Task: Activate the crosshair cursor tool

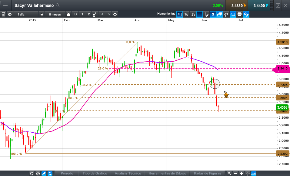Action: point(248,173)
